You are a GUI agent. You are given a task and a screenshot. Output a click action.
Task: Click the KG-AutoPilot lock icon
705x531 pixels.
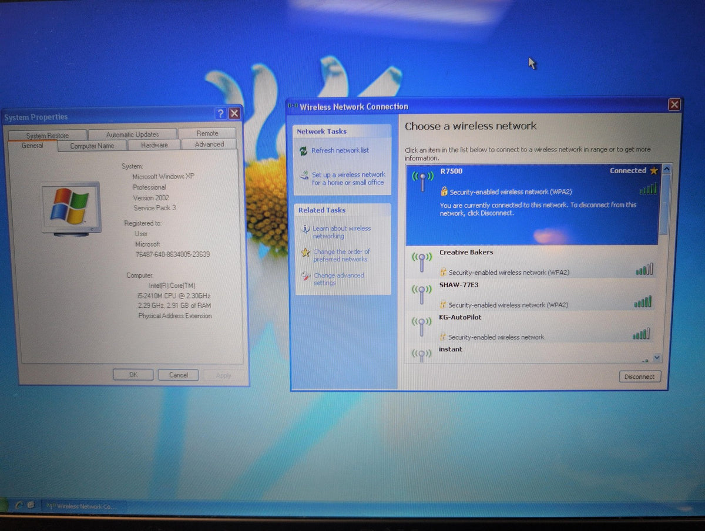tap(443, 337)
